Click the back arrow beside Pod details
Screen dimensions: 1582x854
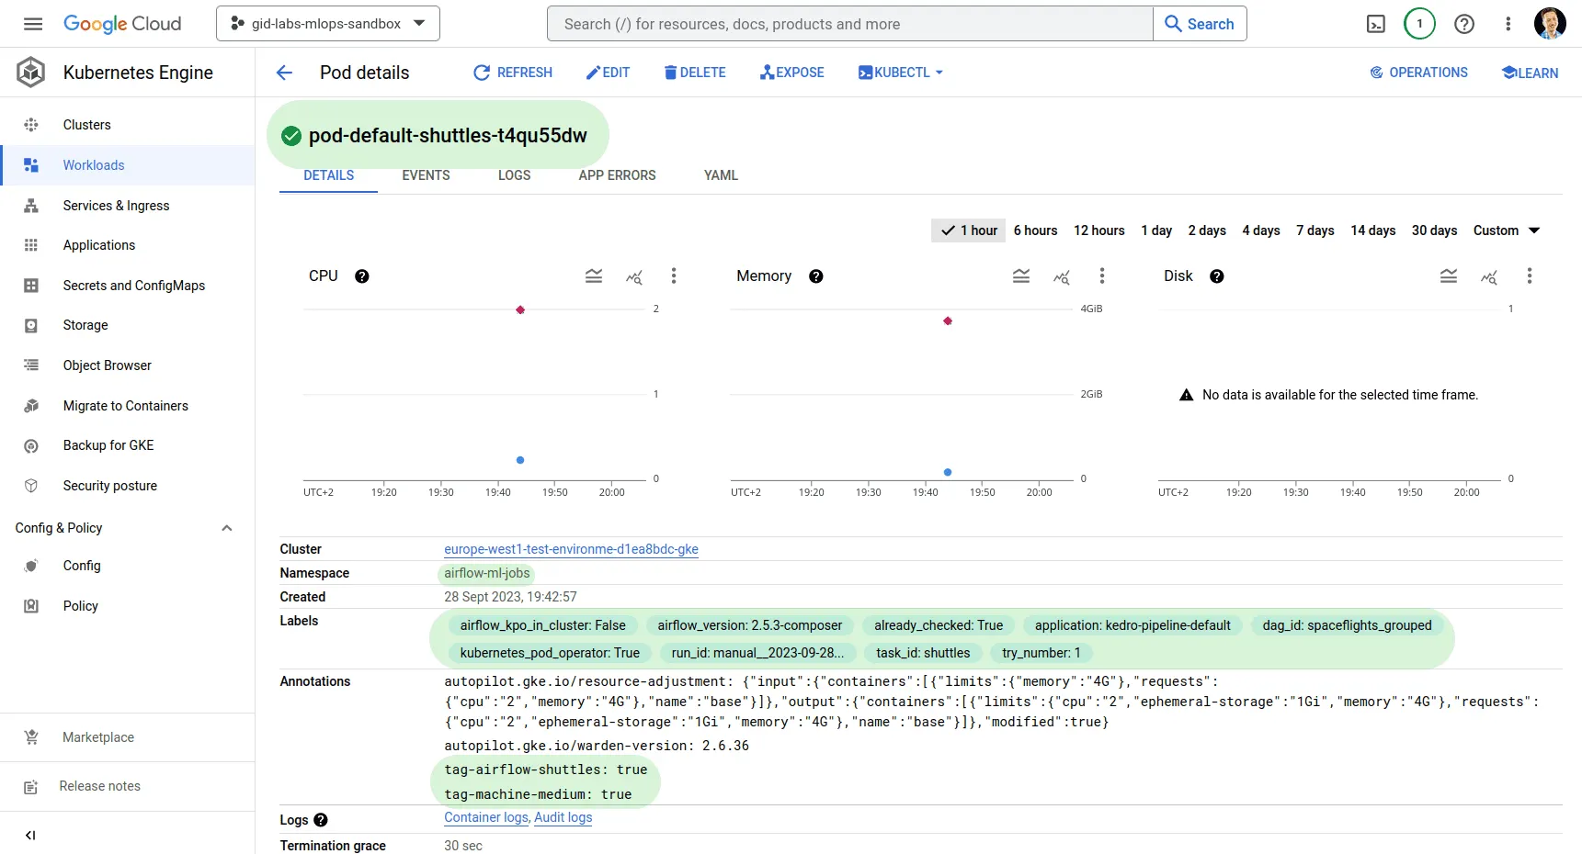pos(284,73)
